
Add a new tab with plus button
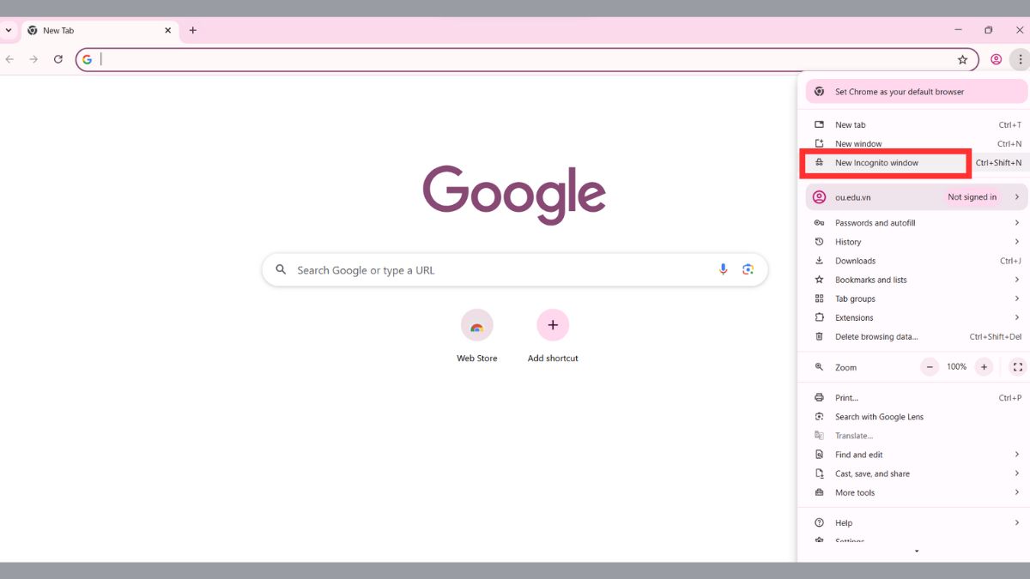click(192, 30)
